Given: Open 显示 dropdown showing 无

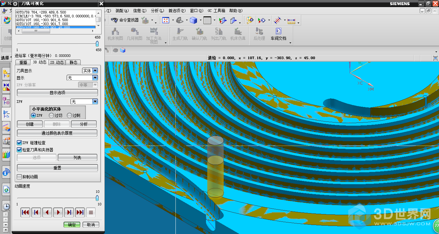Looking at the screenshot, I should point(82,78).
